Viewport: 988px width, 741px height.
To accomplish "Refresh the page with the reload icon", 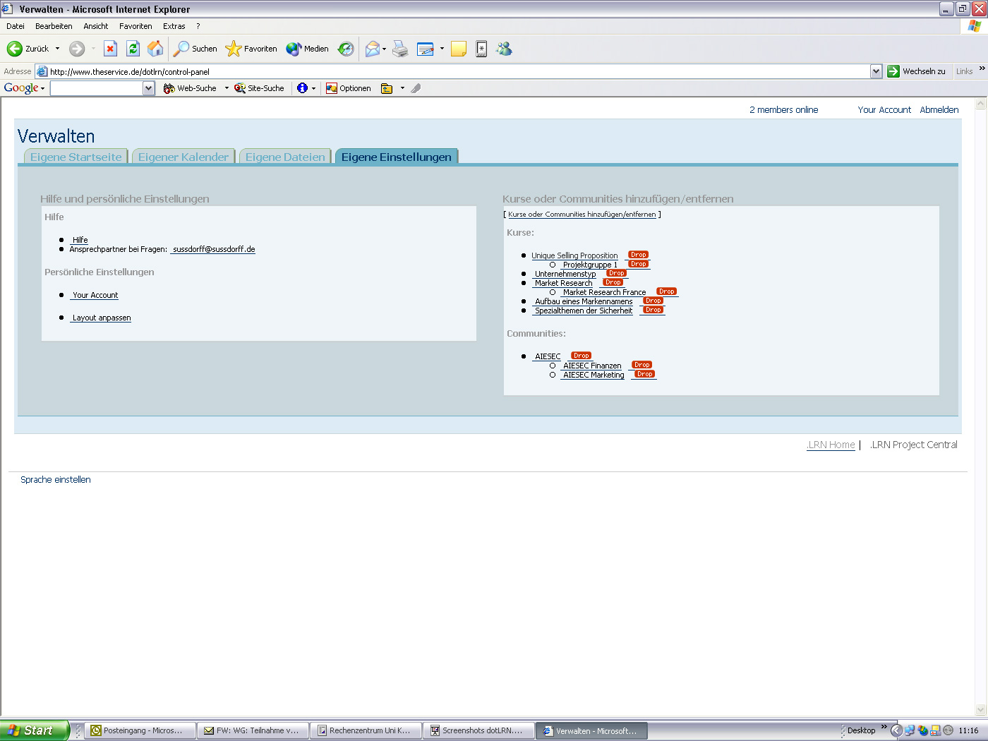I will click(133, 49).
